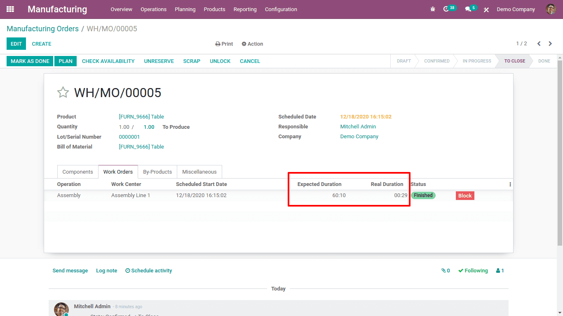Open the apps grid menu icon
This screenshot has height=316, width=563.
(x=10, y=9)
